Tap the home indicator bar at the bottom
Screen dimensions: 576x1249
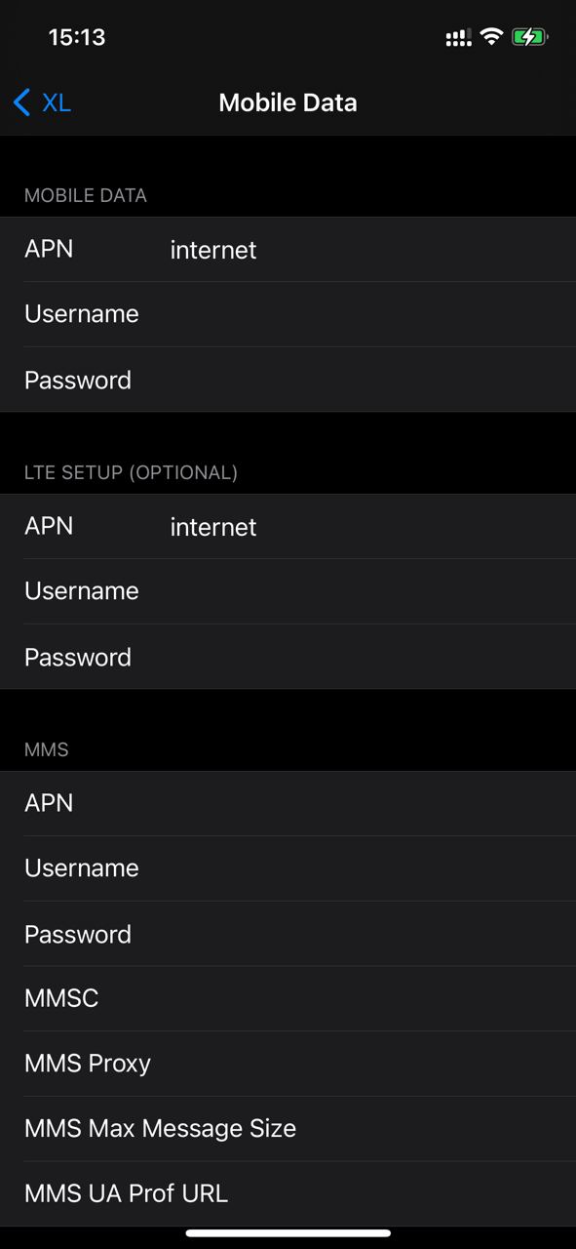pos(288,1234)
